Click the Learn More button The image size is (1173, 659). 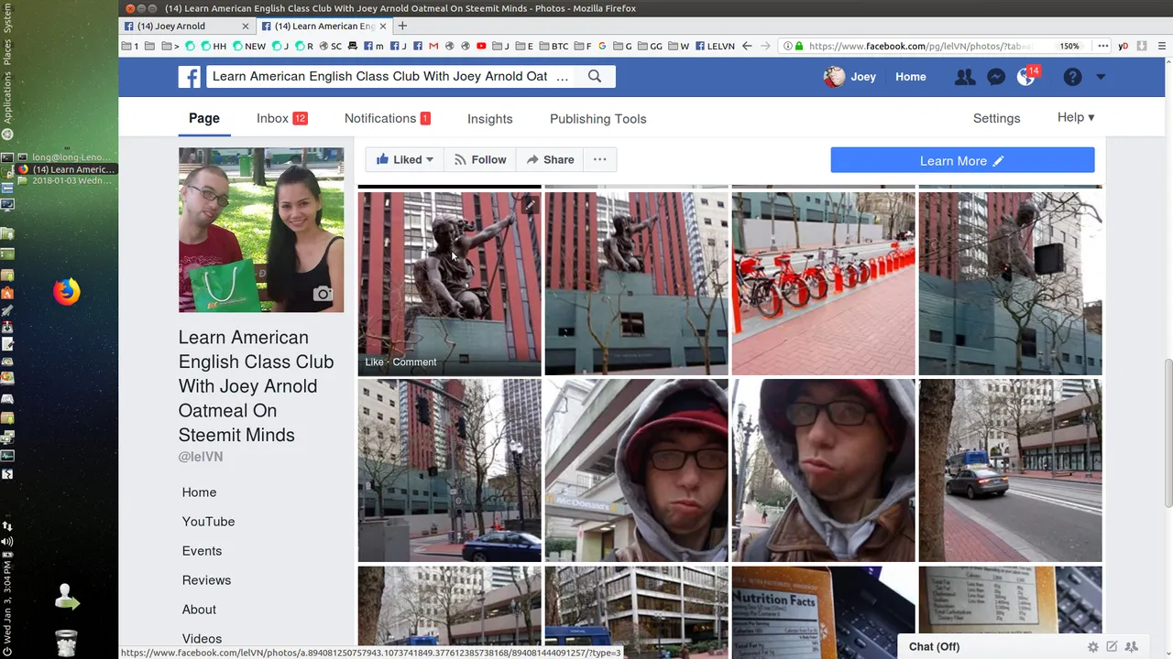(962, 160)
